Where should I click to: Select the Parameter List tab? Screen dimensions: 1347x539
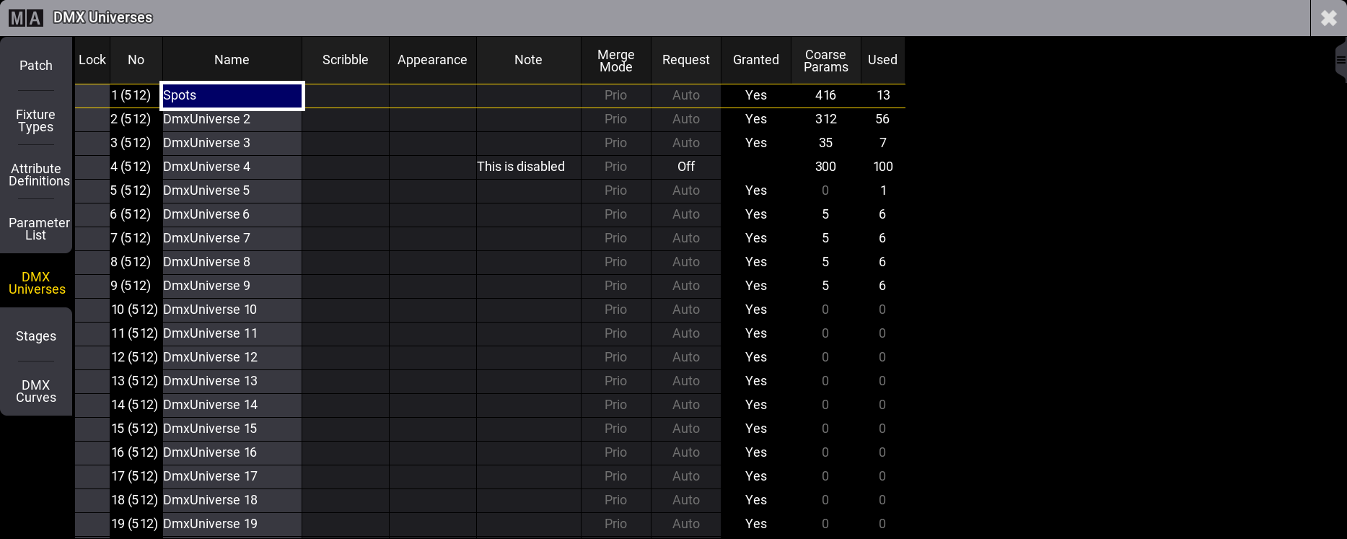coord(36,229)
